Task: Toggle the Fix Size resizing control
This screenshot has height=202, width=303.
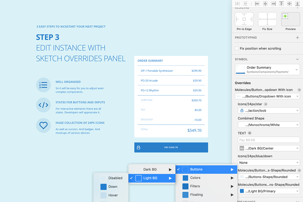Action: pos(267,19)
